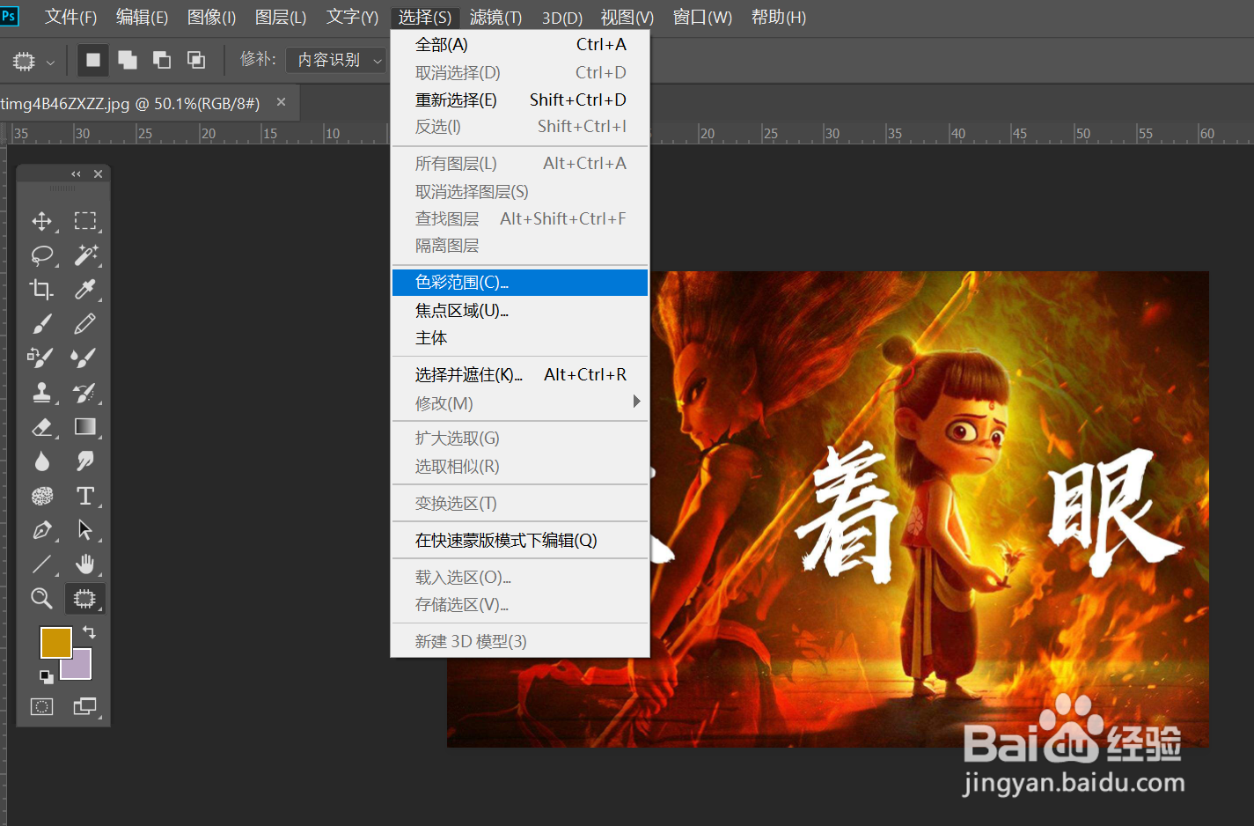
Task: Select the Lasso tool
Action: tap(41, 255)
